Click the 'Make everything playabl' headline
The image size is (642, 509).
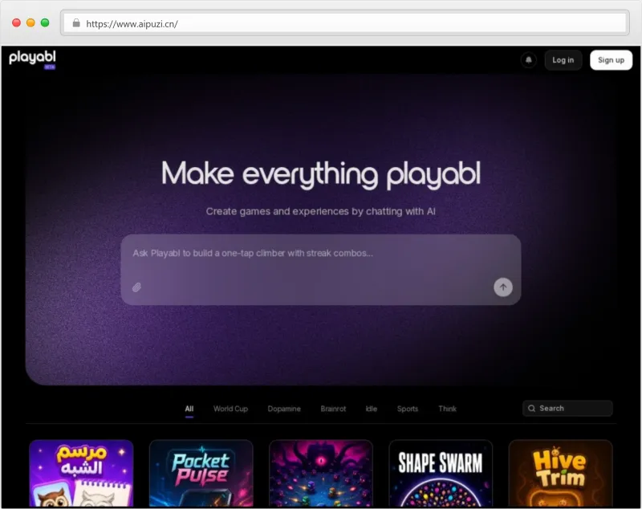click(320, 174)
